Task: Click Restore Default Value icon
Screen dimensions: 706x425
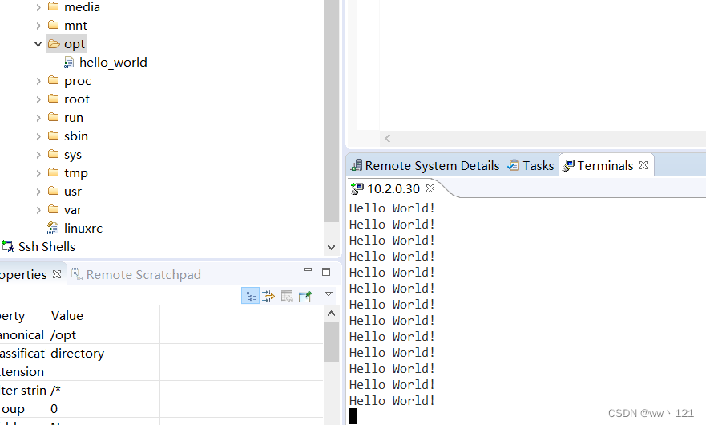Action: 287,297
